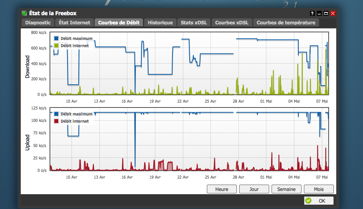Go to the Historique tab

160,22
